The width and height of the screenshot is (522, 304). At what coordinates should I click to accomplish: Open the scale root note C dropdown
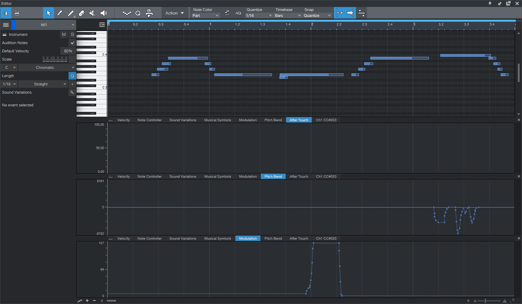(9, 67)
